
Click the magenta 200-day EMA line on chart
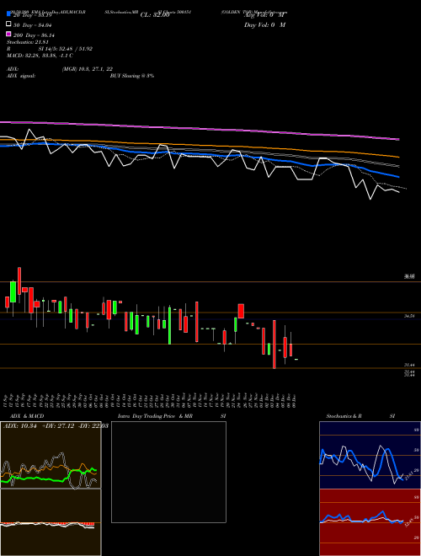[x=200, y=129]
